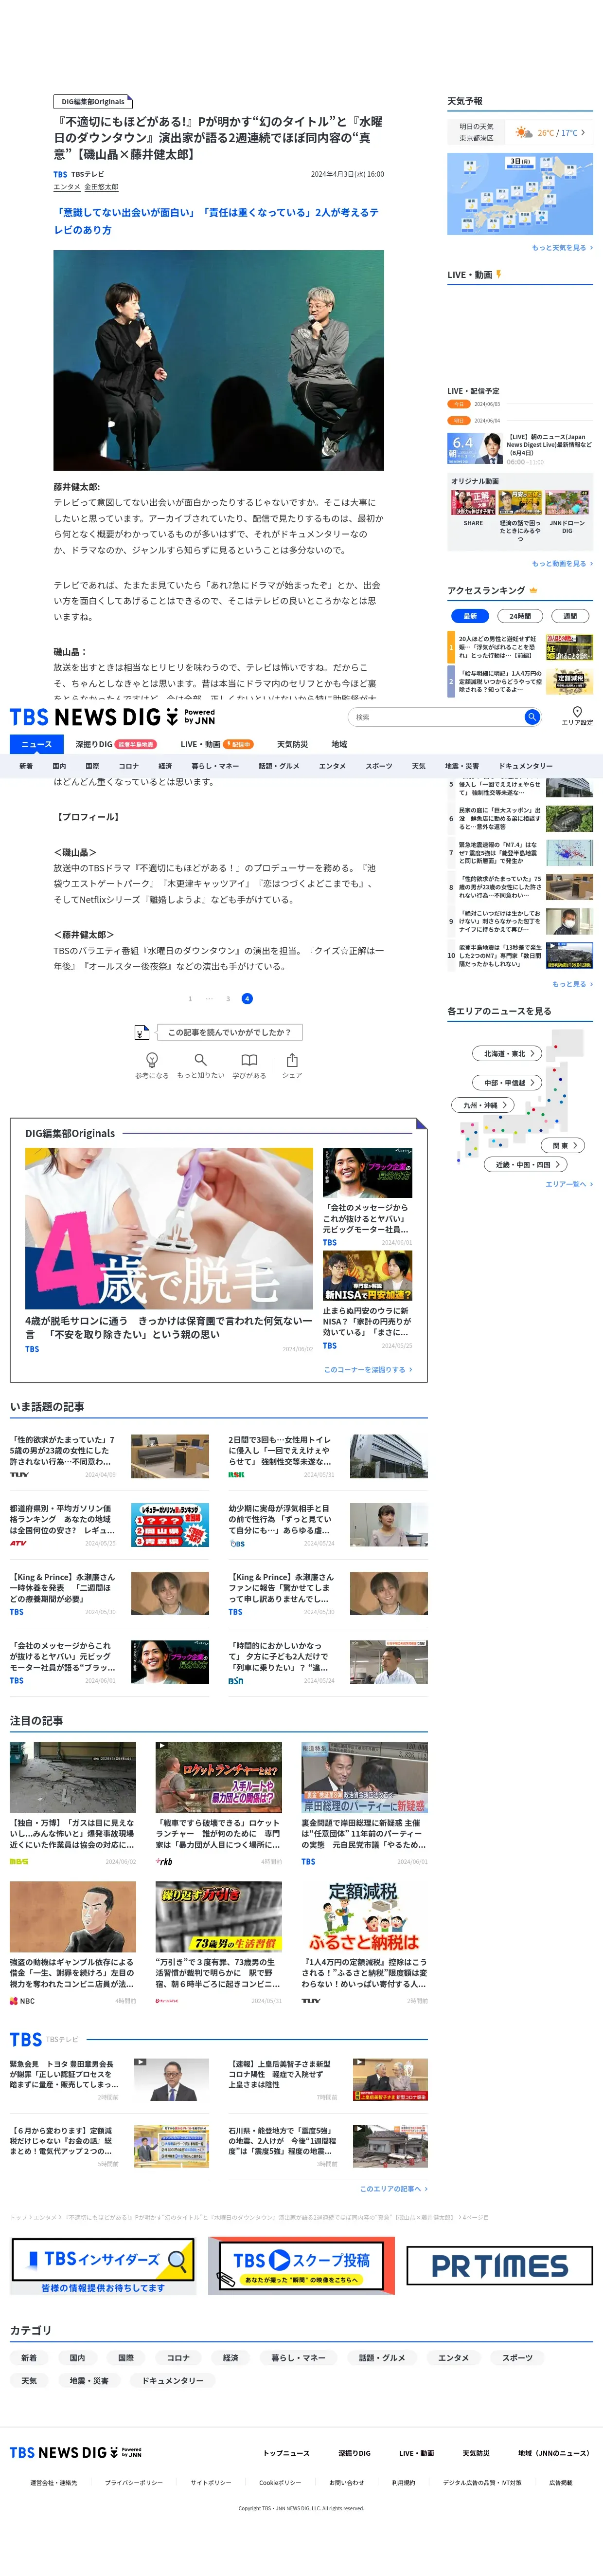Screen dimensions: 603x2576
Task: Open the 定額減税 ふるさと納税 thumbnail
Action: [x=364, y=1916]
